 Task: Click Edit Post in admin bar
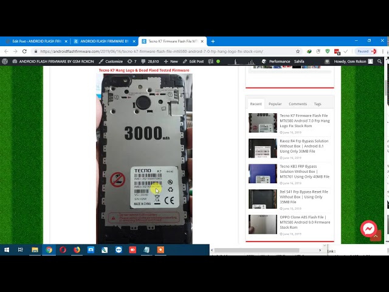pyautogui.click(x=193, y=61)
